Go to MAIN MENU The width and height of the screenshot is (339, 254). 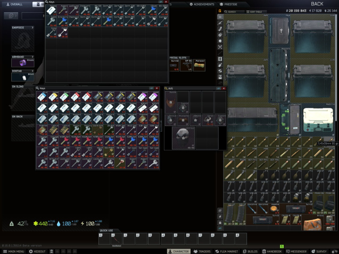pos(14,251)
